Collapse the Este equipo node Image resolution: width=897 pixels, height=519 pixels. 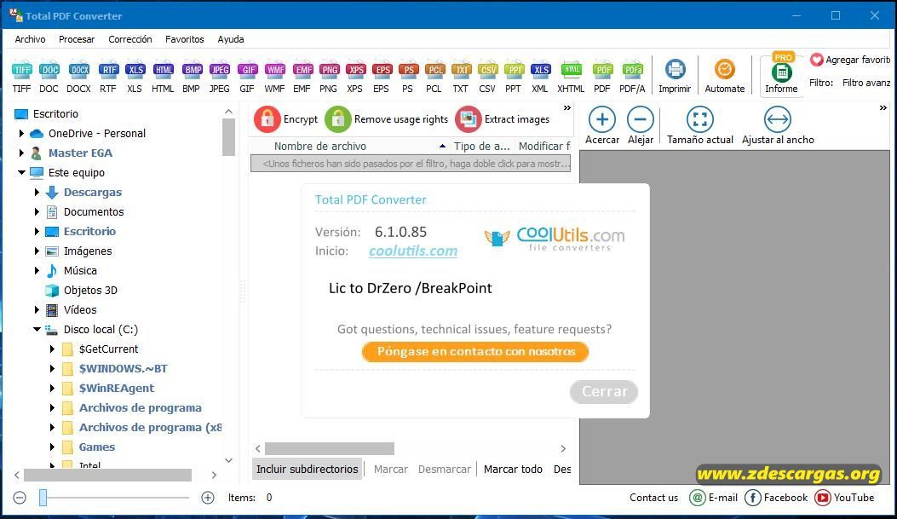pyautogui.click(x=22, y=172)
